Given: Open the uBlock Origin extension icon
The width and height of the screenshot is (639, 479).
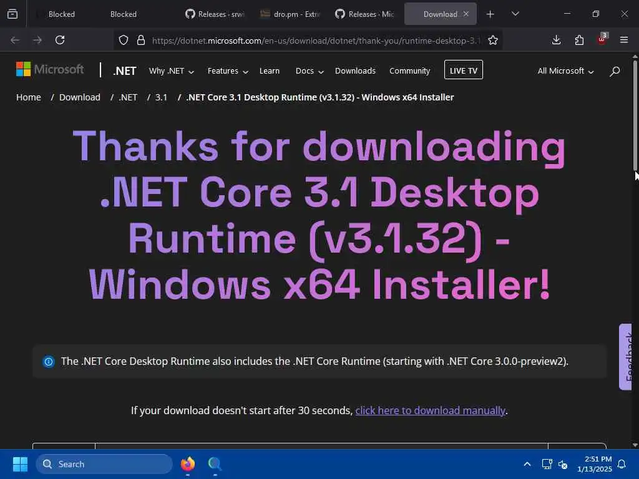Looking at the screenshot, I should point(602,39).
